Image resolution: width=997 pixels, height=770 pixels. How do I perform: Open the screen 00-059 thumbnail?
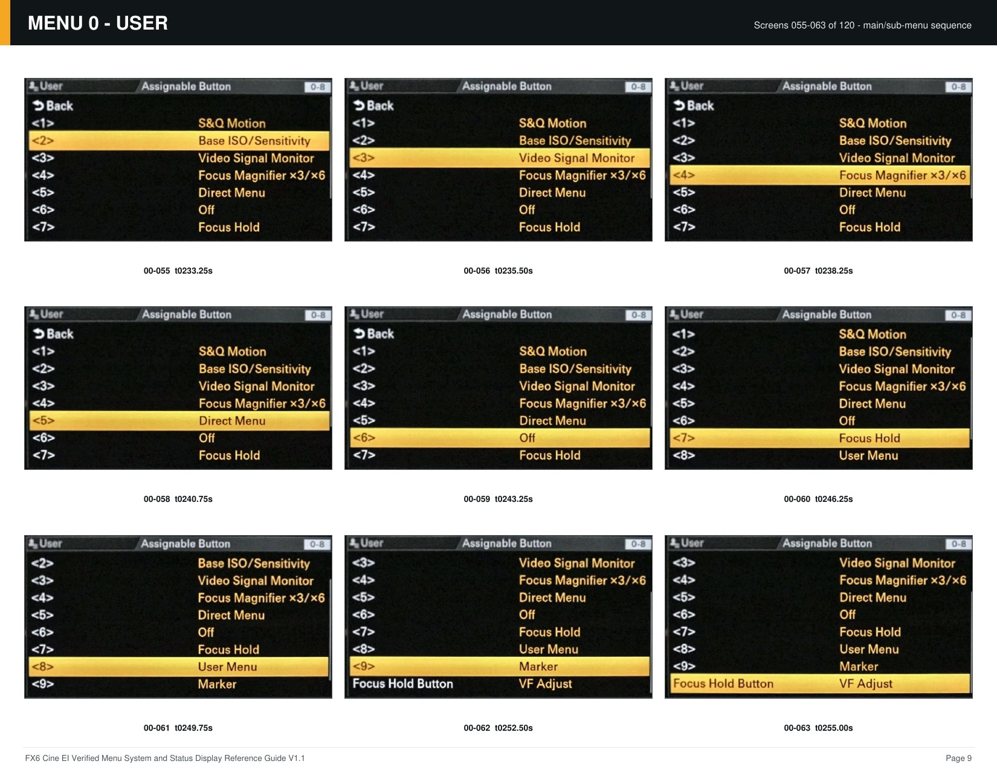tap(498, 388)
